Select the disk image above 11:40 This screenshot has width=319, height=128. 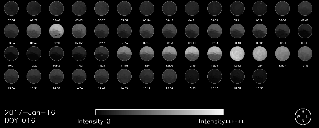pos(124,54)
